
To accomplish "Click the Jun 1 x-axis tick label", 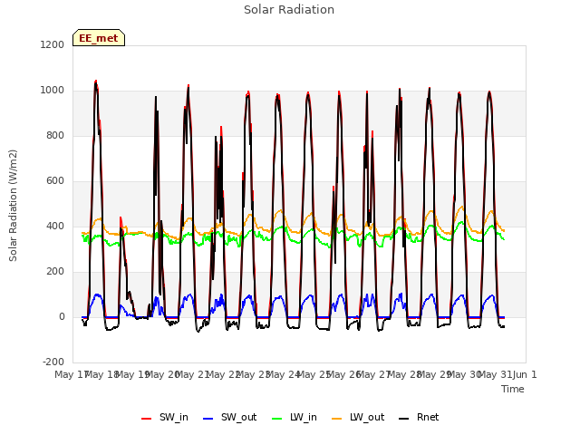I will coord(525,374).
